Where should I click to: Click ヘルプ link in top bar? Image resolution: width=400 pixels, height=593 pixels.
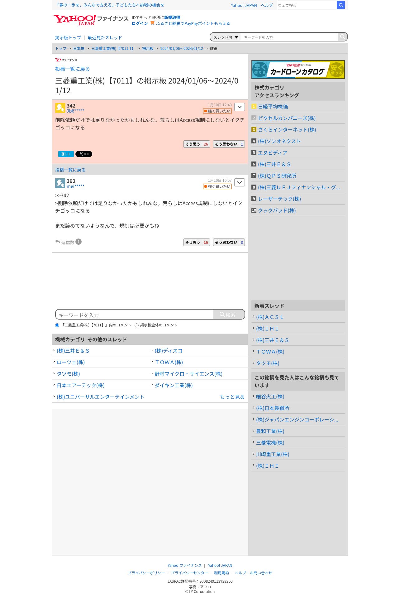point(267,5)
